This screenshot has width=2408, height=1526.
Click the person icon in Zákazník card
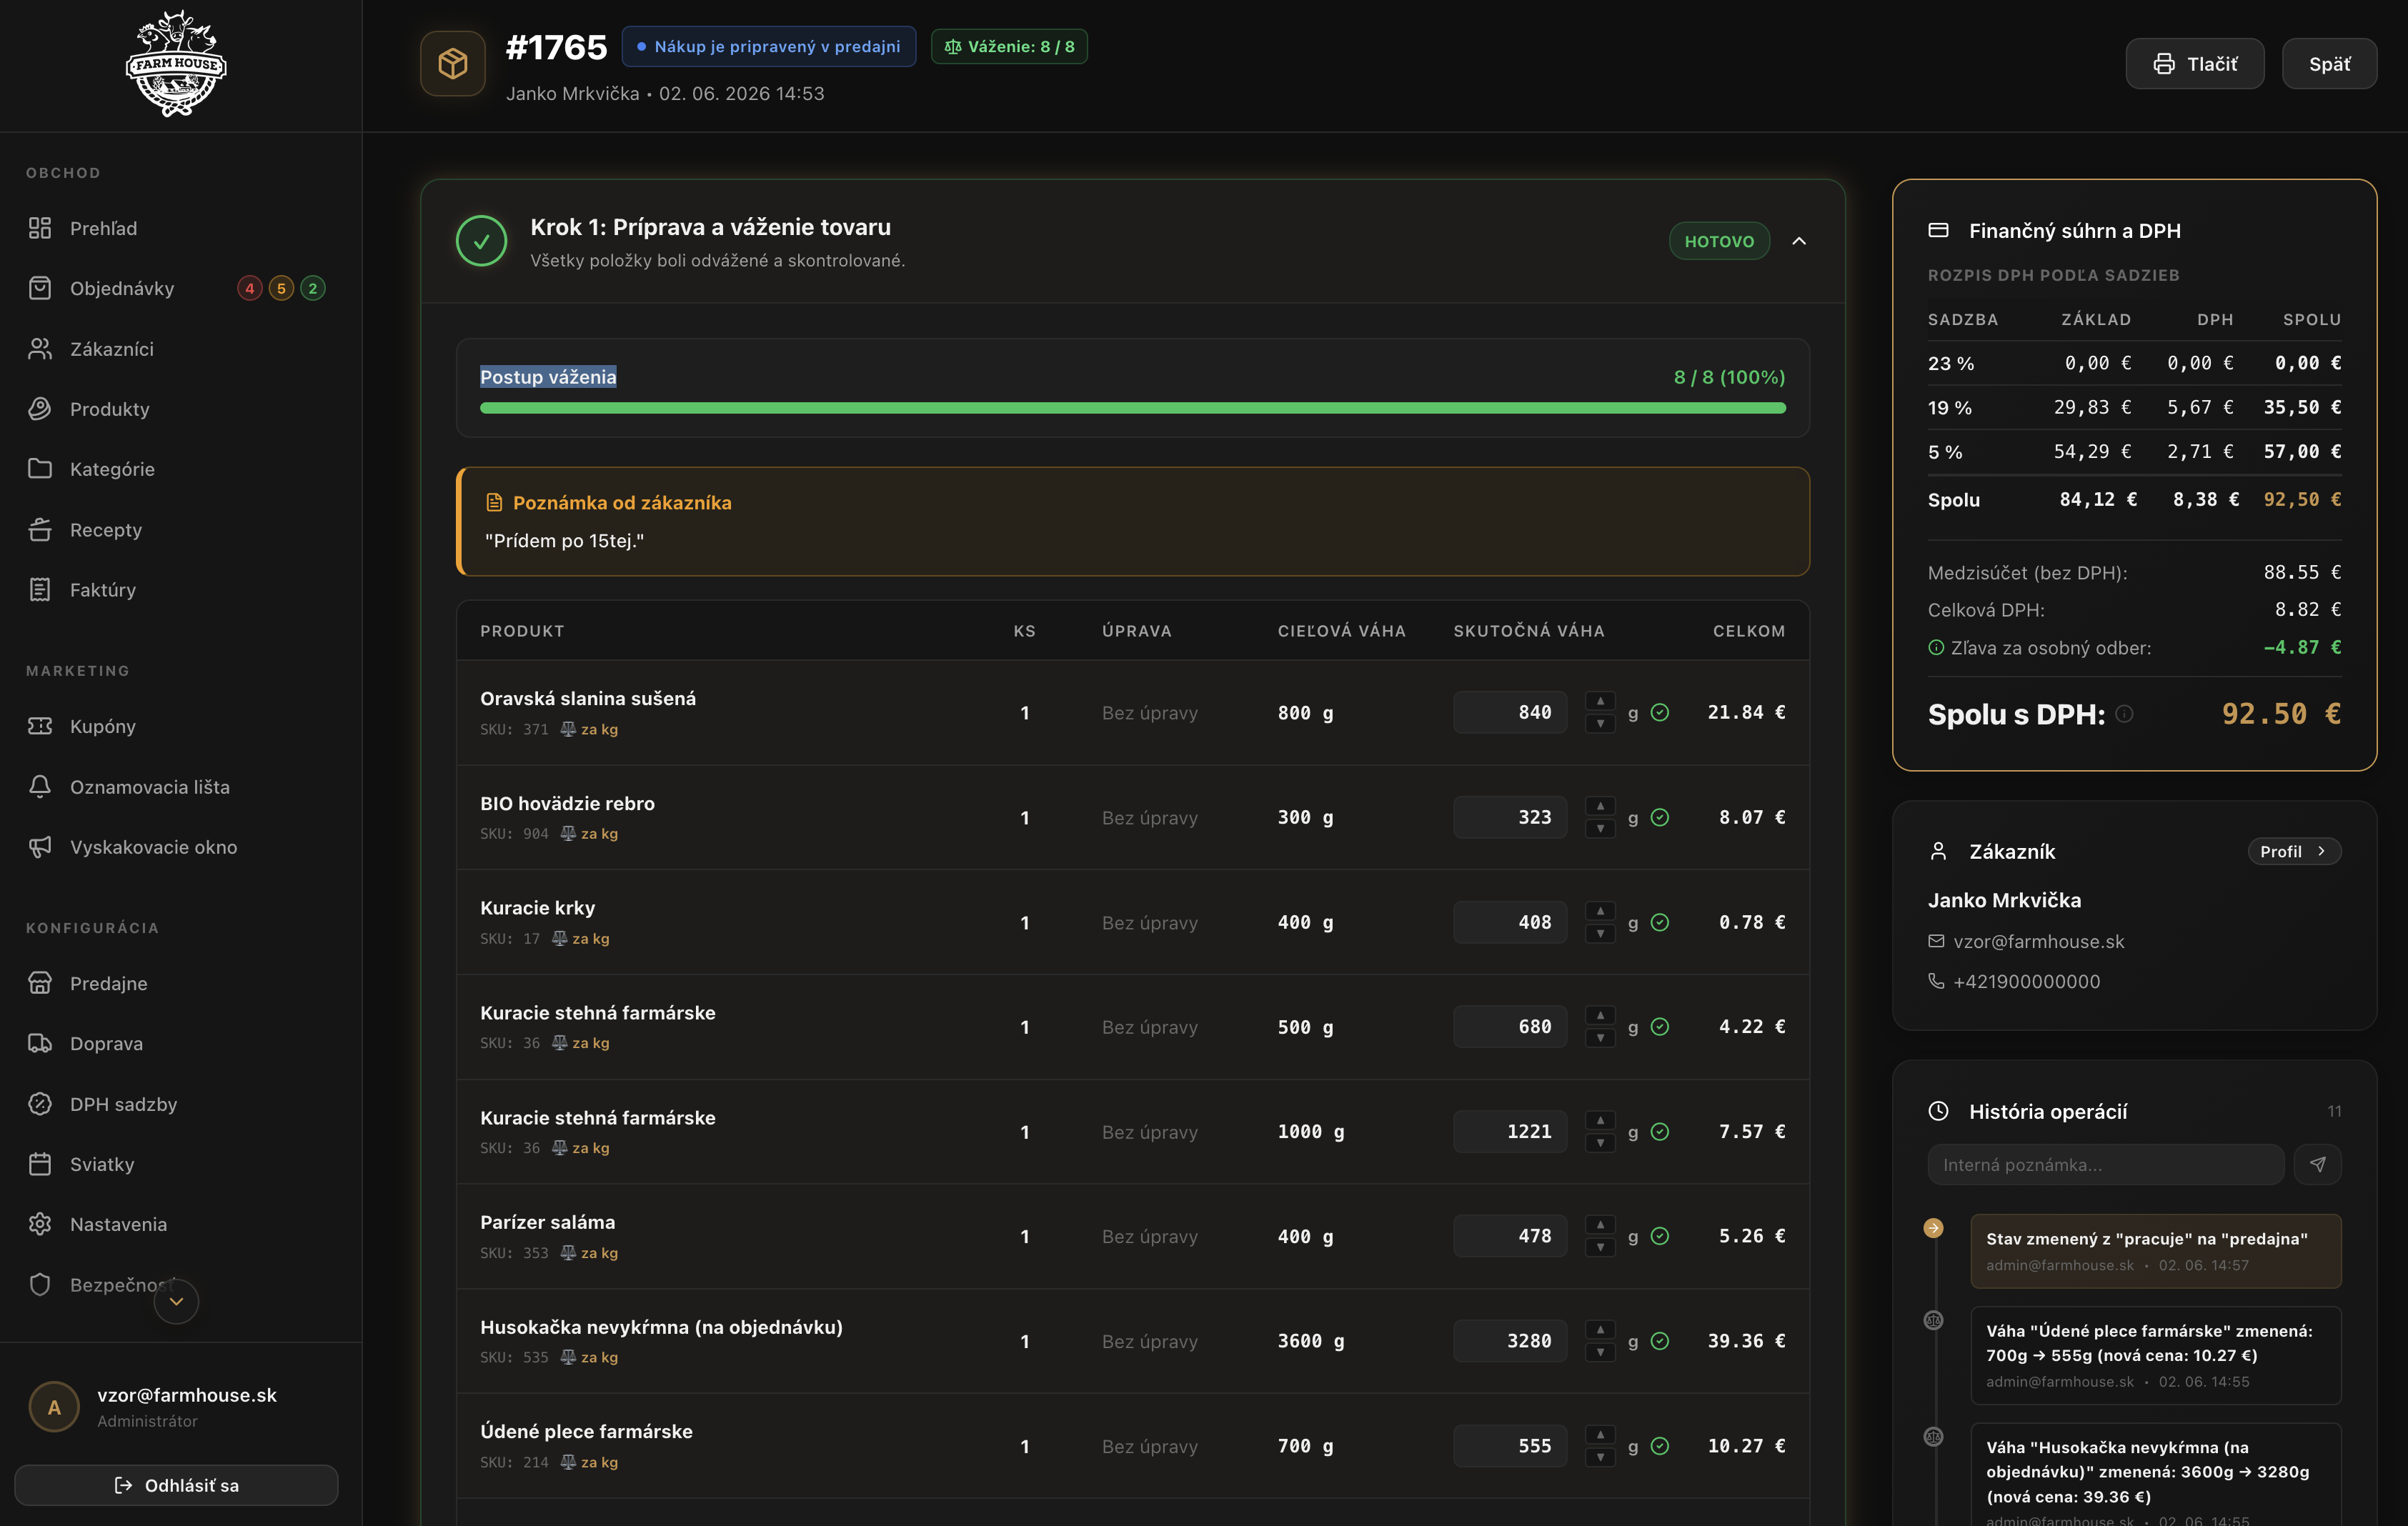(1938, 851)
